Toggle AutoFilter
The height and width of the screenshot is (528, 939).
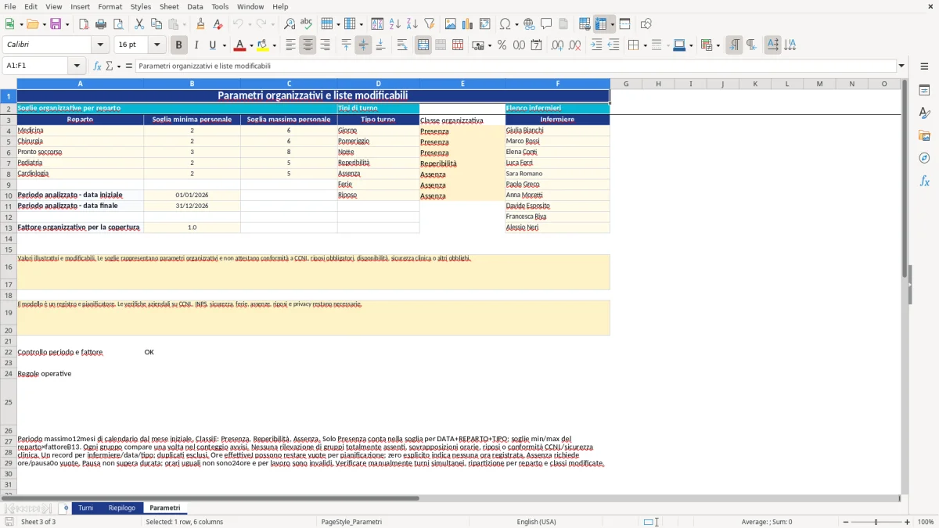(x=429, y=24)
